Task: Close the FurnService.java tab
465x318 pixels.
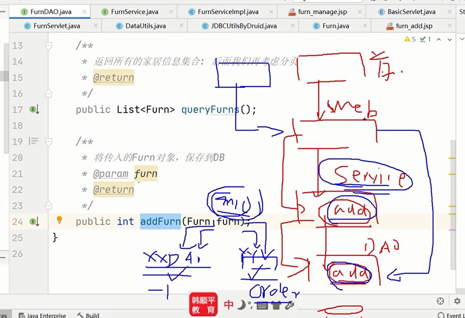Action: click(171, 12)
